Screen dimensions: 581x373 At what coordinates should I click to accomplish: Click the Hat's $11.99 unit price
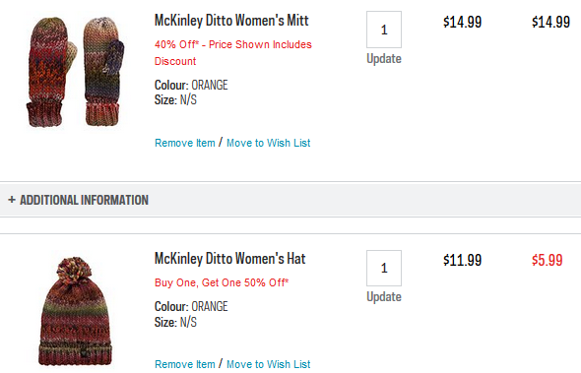point(462,260)
